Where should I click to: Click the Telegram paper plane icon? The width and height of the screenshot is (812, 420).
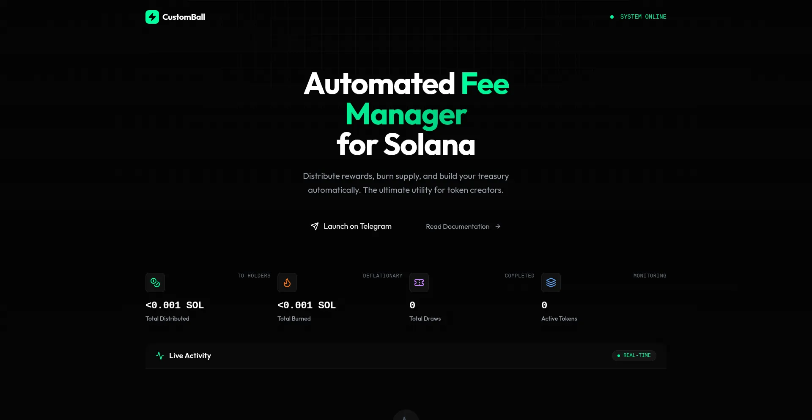click(315, 226)
